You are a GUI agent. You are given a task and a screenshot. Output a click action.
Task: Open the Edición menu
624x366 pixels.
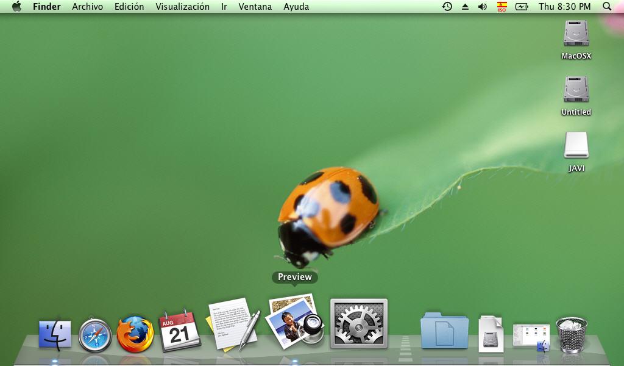tap(129, 6)
